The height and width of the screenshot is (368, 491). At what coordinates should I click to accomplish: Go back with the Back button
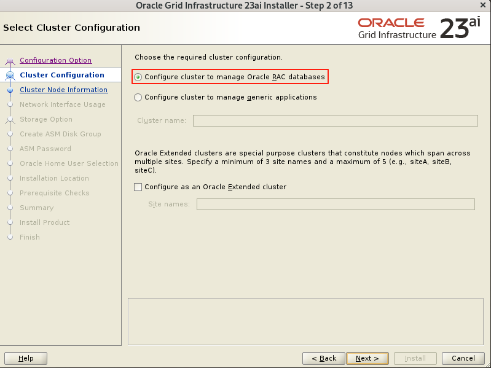point(324,358)
